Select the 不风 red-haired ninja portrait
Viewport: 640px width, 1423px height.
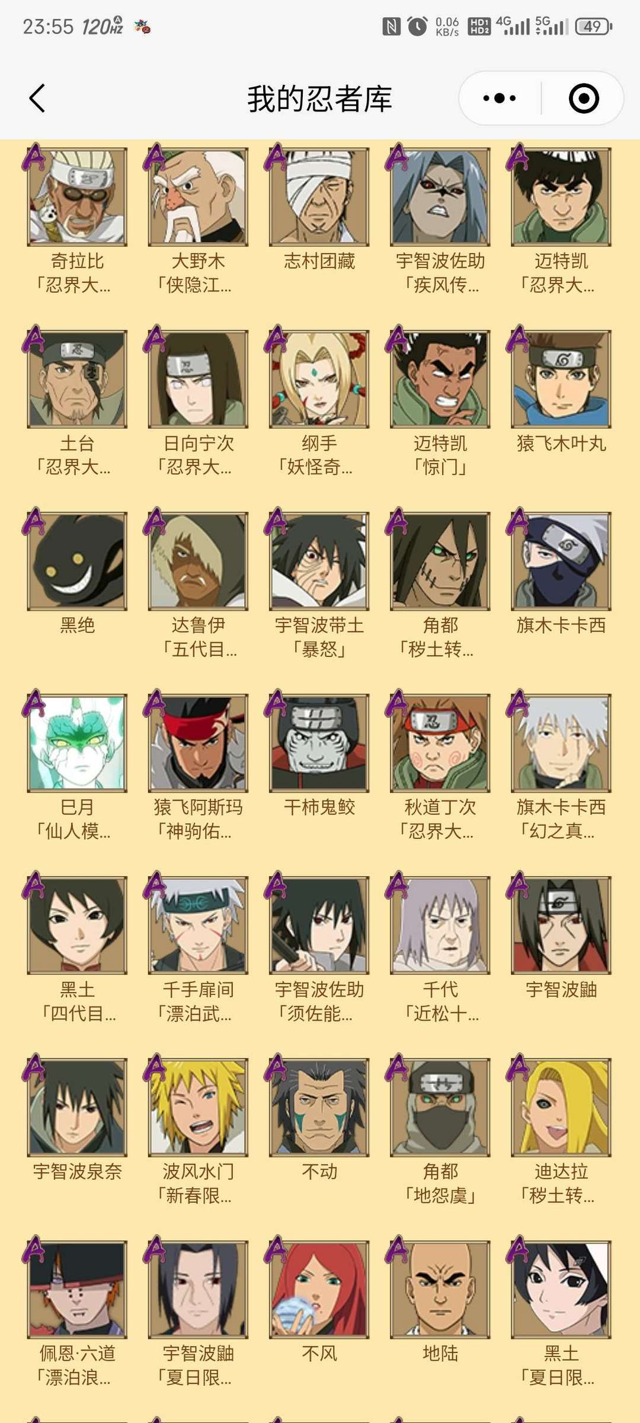pos(319,1289)
